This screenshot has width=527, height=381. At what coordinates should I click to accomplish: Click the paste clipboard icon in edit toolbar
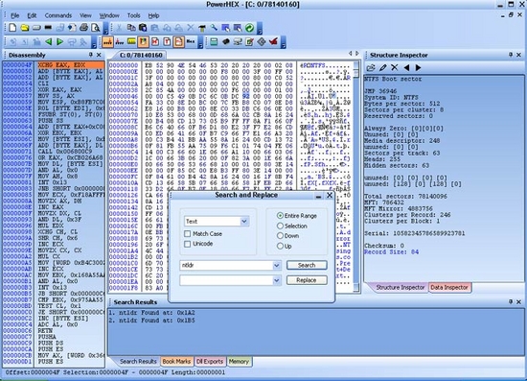click(x=143, y=28)
